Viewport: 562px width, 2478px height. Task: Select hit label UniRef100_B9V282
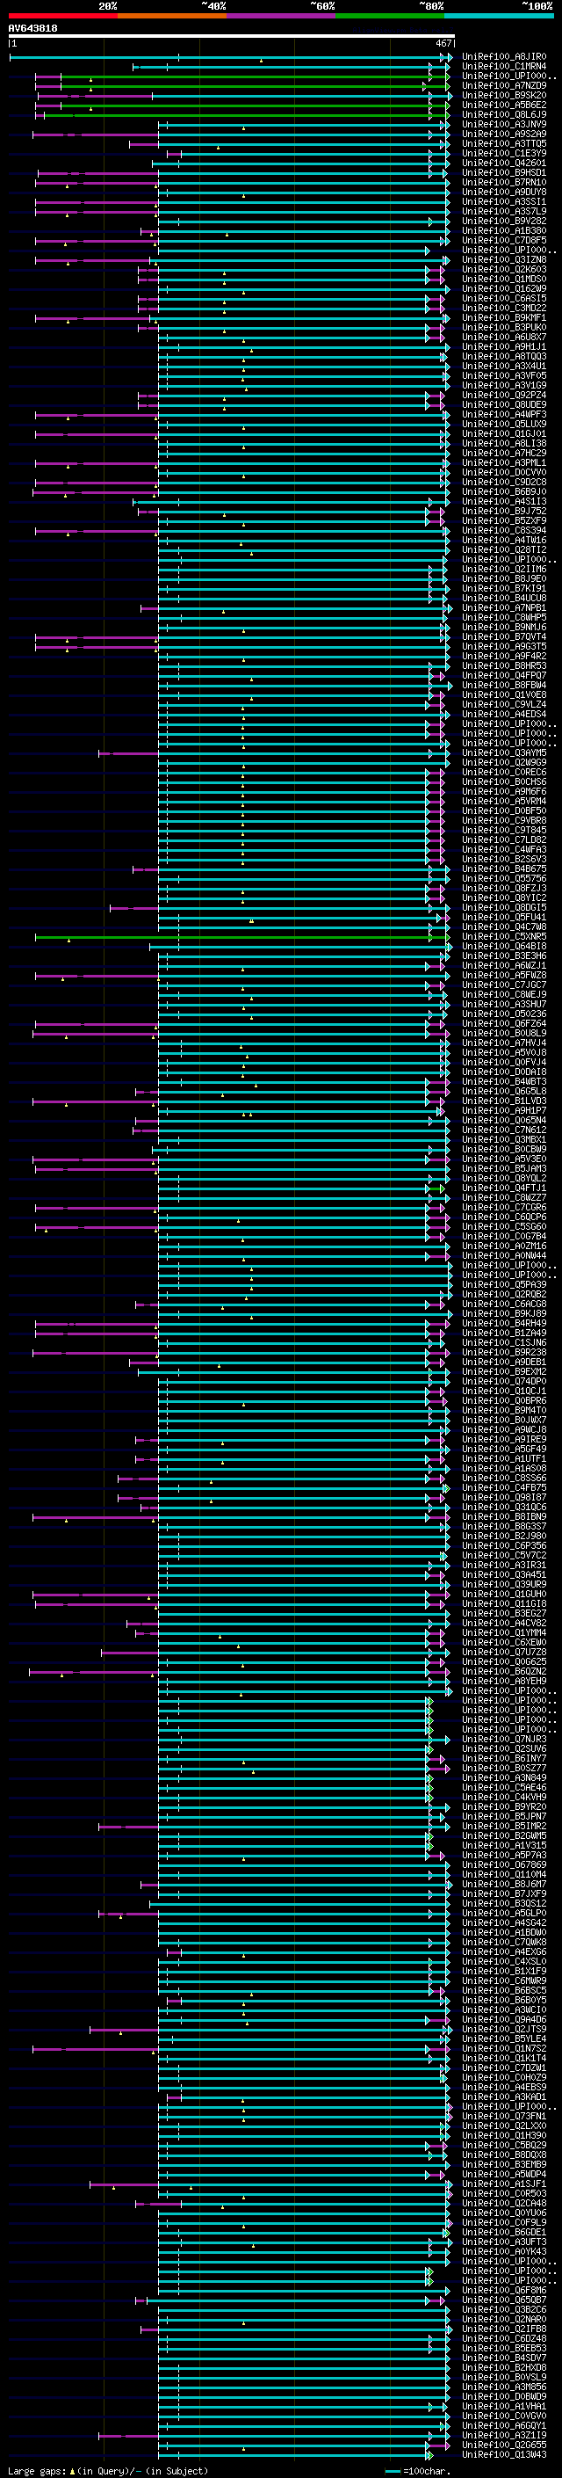[504, 222]
